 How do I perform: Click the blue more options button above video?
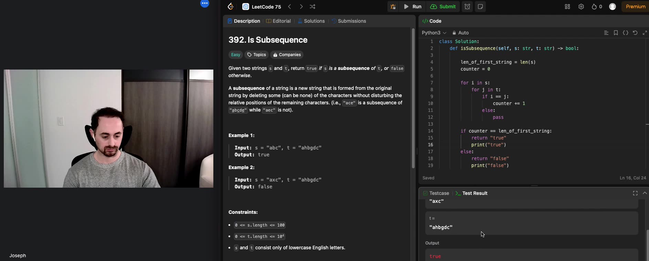pyautogui.click(x=205, y=3)
